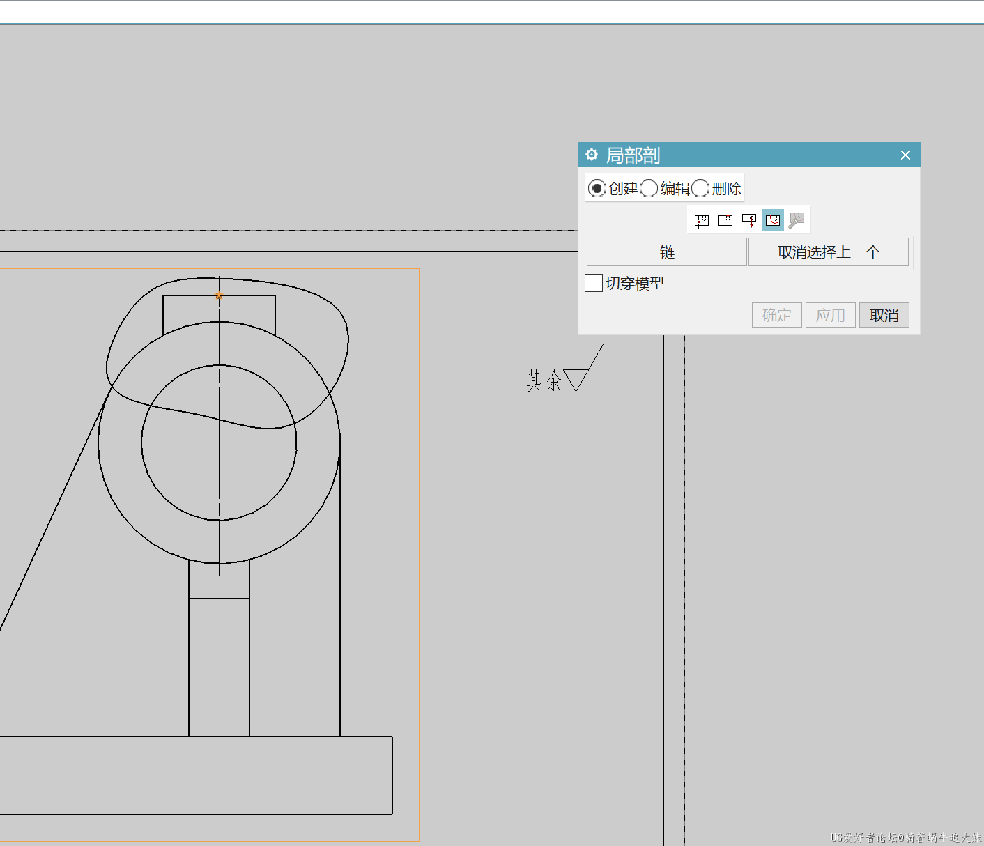Viewport: 984px width, 846px height.
Task: Select the 编辑 radio button
Action: click(649, 188)
